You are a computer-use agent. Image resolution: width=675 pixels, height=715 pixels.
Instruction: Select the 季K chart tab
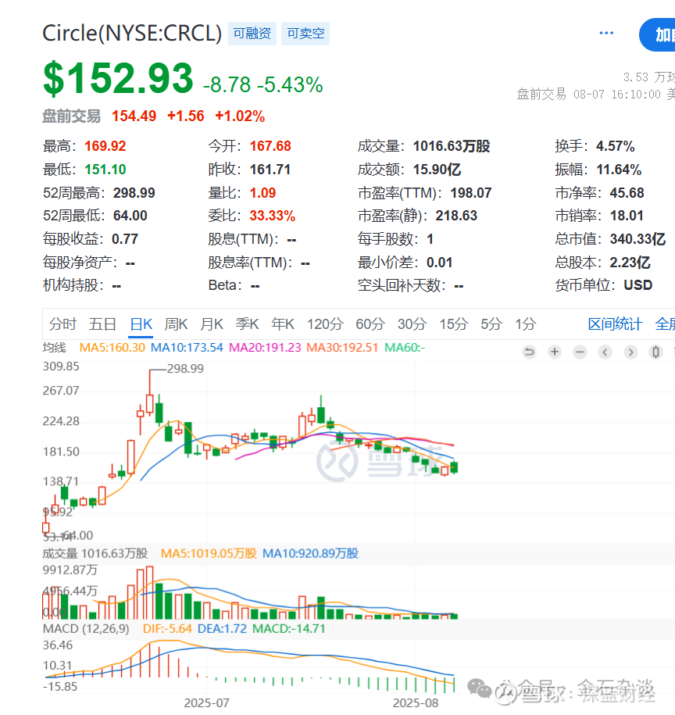247,324
